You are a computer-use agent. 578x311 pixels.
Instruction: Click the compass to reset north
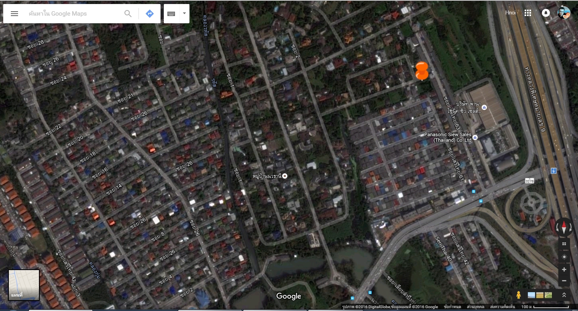(564, 227)
